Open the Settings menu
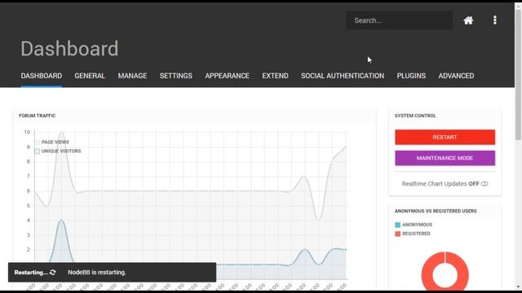This screenshot has width=522, height=293. [x=176, y=76]
